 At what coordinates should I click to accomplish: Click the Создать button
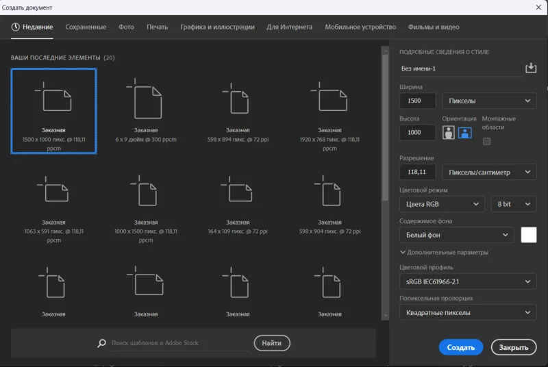pyautogui.click(x=460, y=348)
